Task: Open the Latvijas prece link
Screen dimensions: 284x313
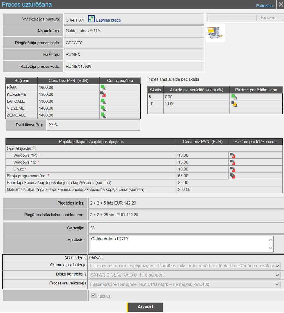Action: 109,20
